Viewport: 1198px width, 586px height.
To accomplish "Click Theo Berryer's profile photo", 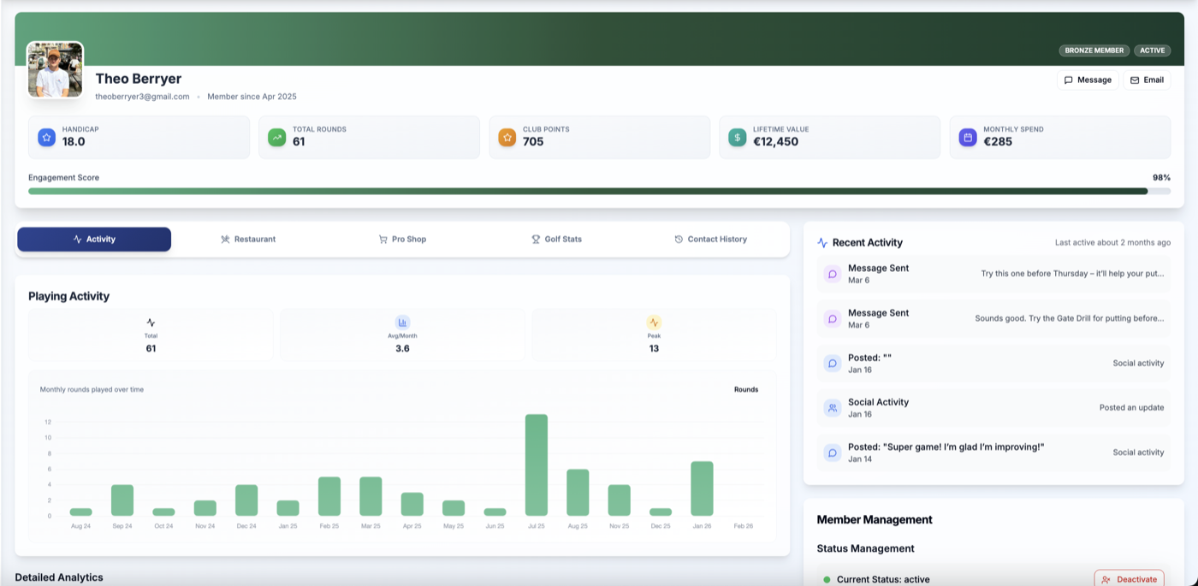I will pyautogui.click(x=56, y=70).
